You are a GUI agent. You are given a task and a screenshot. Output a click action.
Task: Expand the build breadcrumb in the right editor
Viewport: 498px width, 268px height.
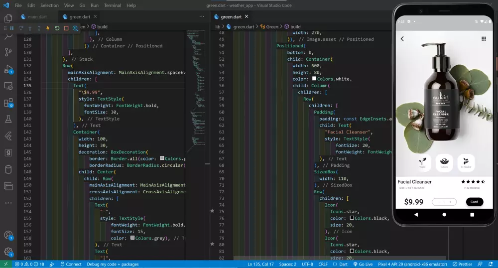pyautogui.click(x=295, y=26)
